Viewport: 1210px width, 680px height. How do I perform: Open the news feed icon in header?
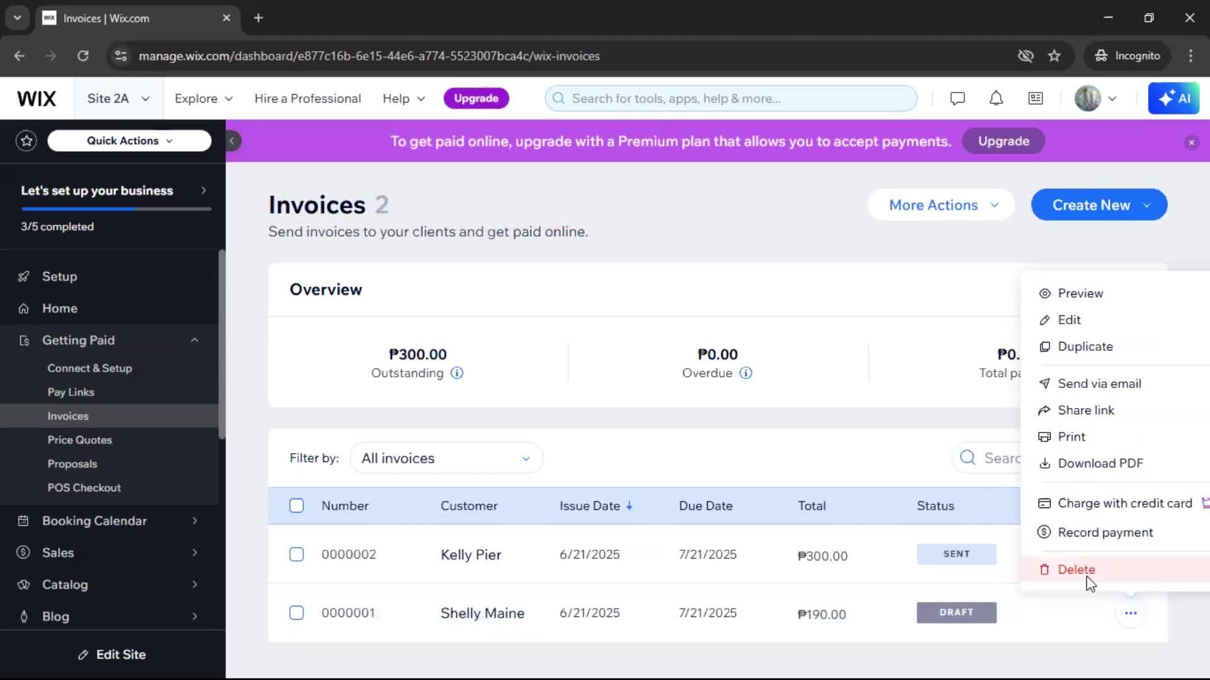point(1035,98)
